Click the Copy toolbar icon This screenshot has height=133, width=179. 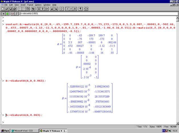point(24,9)
